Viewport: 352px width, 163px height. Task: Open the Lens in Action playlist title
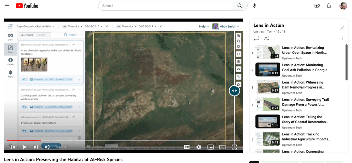269,25
